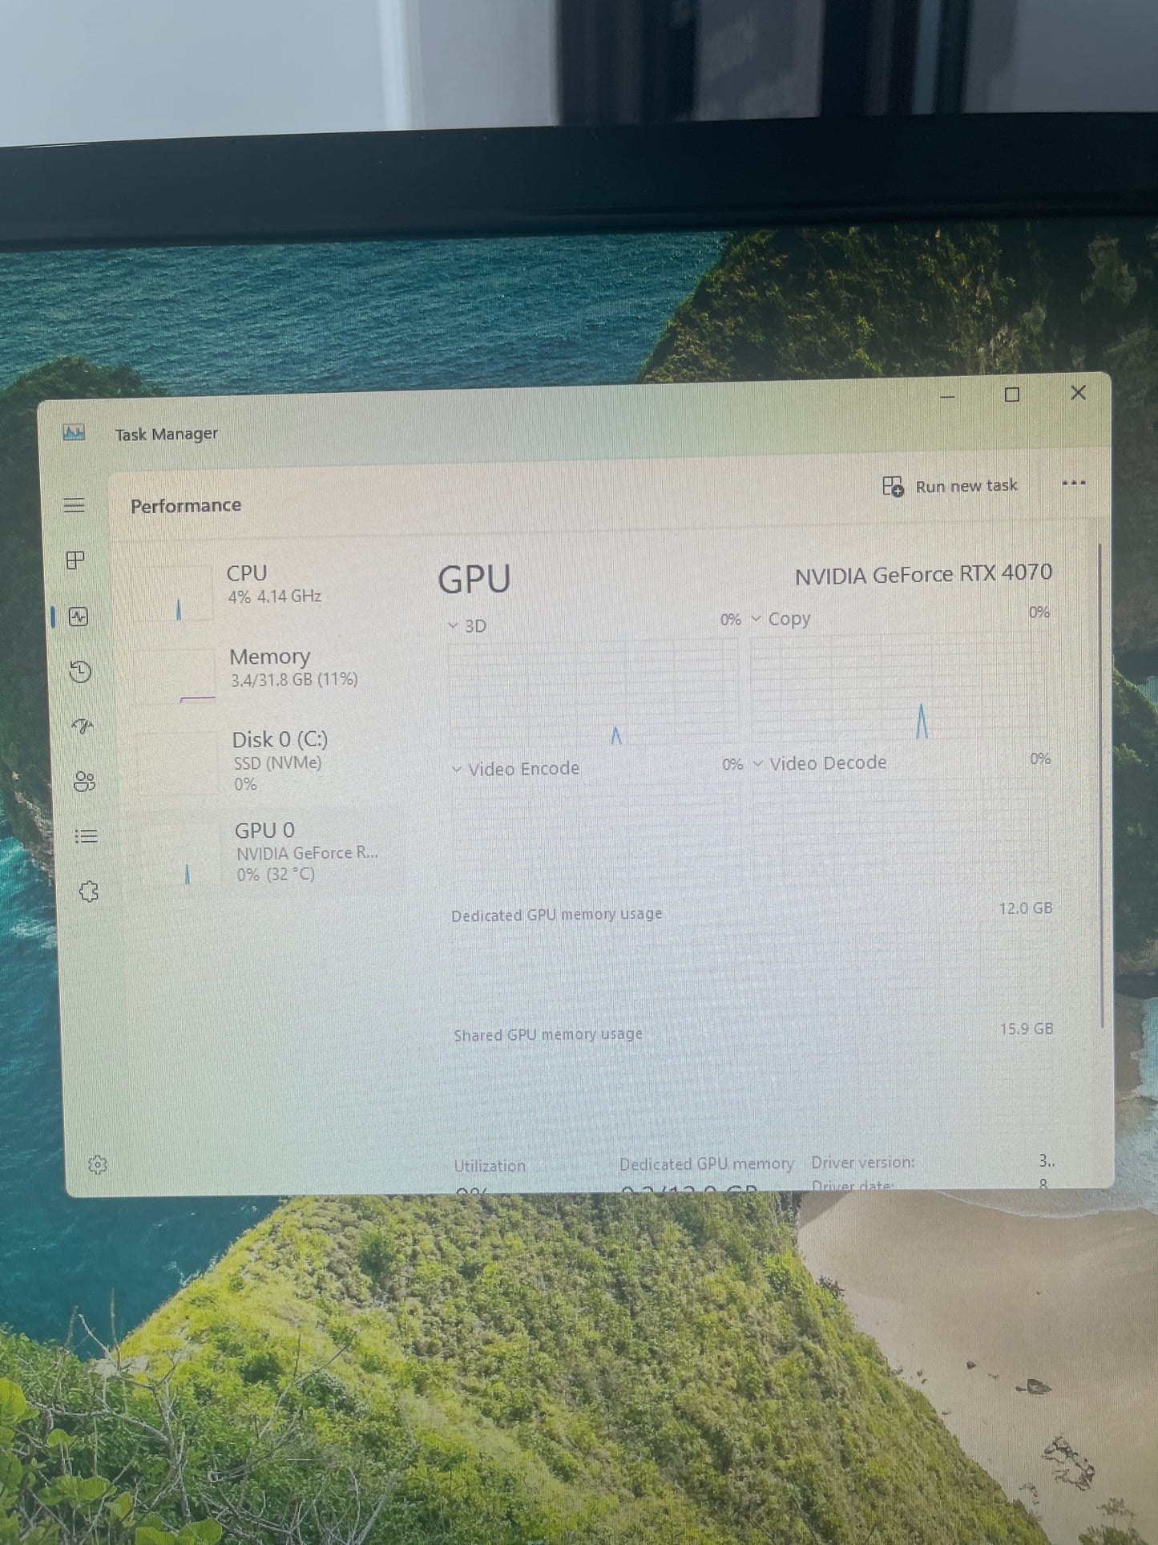Viewport: 1158px width, 1545px height.
Task: Click the Memory mini graph thumbnail
Action: pos(176,676)
